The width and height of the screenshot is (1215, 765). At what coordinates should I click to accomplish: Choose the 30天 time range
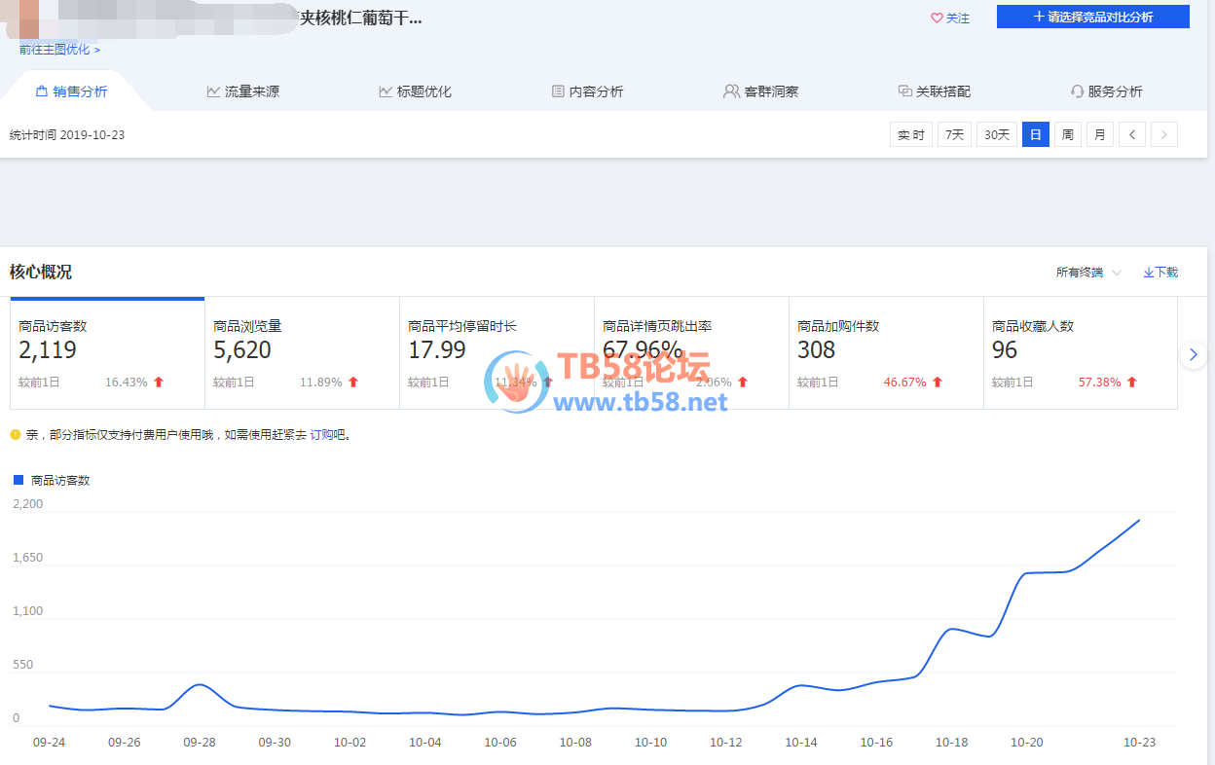coord(996,134)
